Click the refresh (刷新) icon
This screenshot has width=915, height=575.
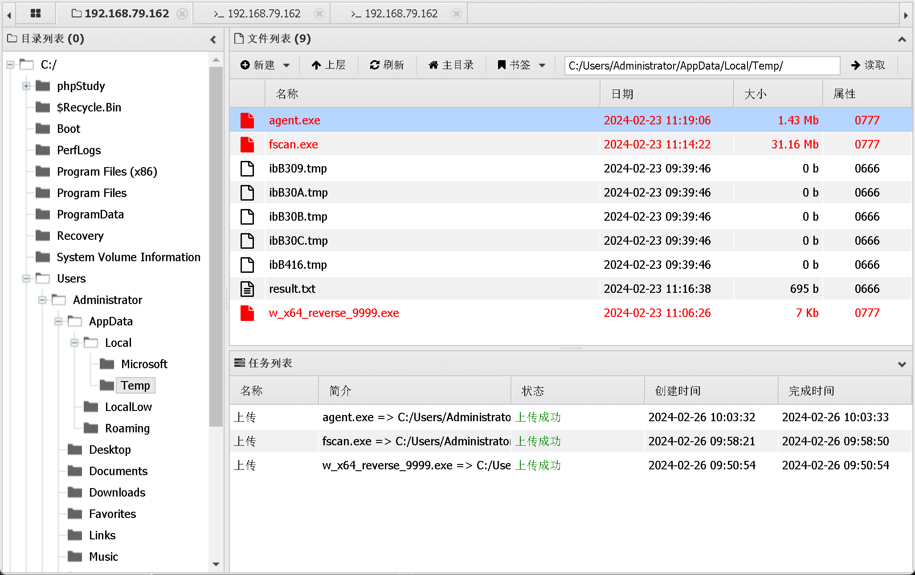375,65
